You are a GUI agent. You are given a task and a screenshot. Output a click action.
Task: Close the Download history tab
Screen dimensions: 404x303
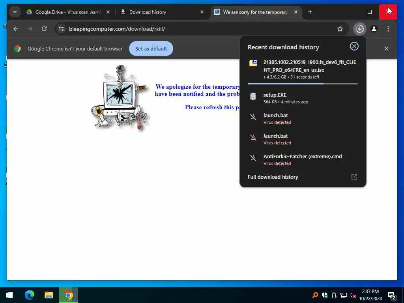coord(202,12)
